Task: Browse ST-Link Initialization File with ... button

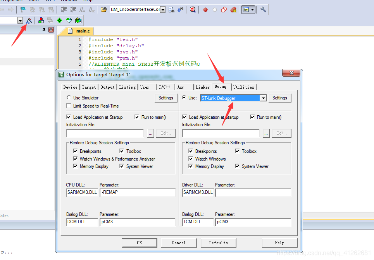Action: pyautogui.click(x=266, y=133)
